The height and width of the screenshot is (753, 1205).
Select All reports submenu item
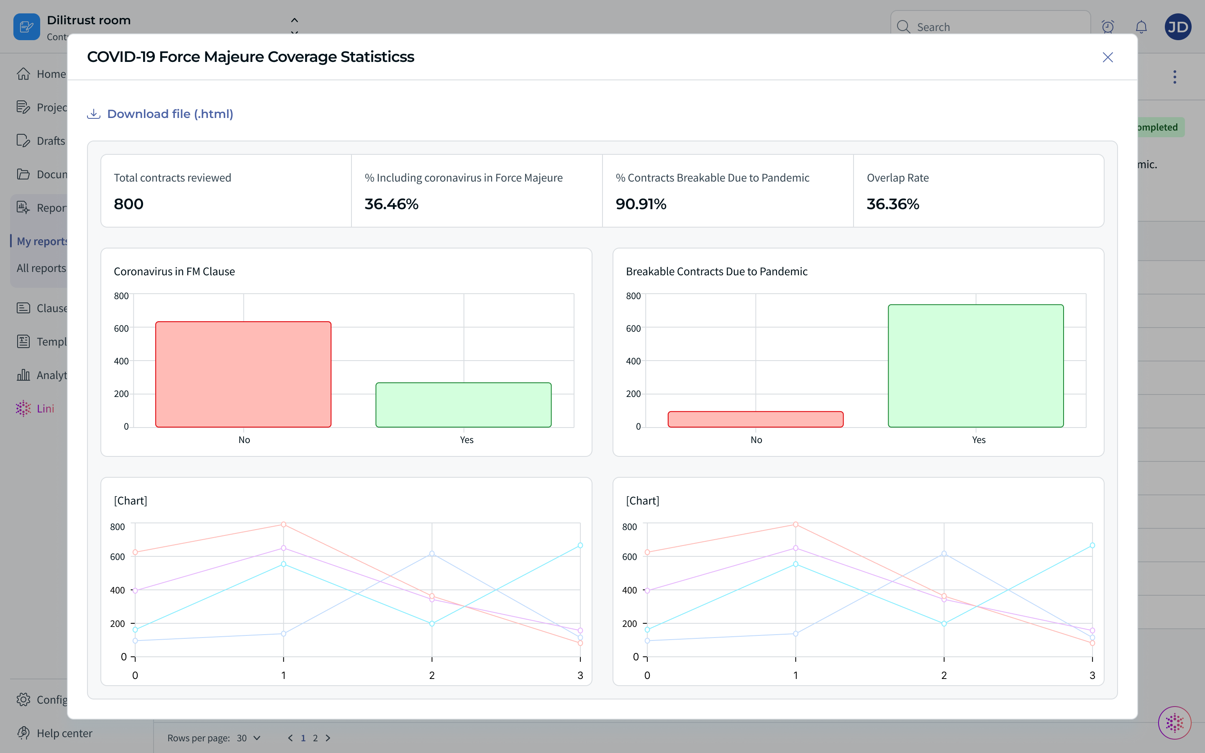click(41, 268)
